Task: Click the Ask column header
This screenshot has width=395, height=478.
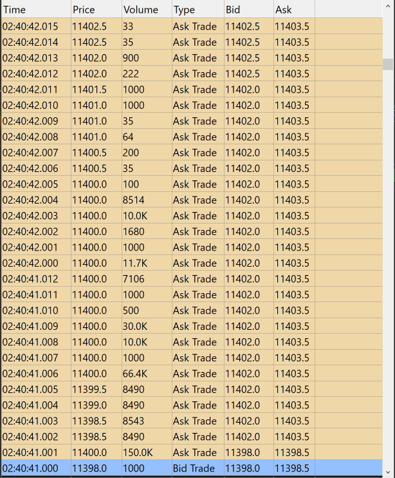Action: (x=293, y=10)
